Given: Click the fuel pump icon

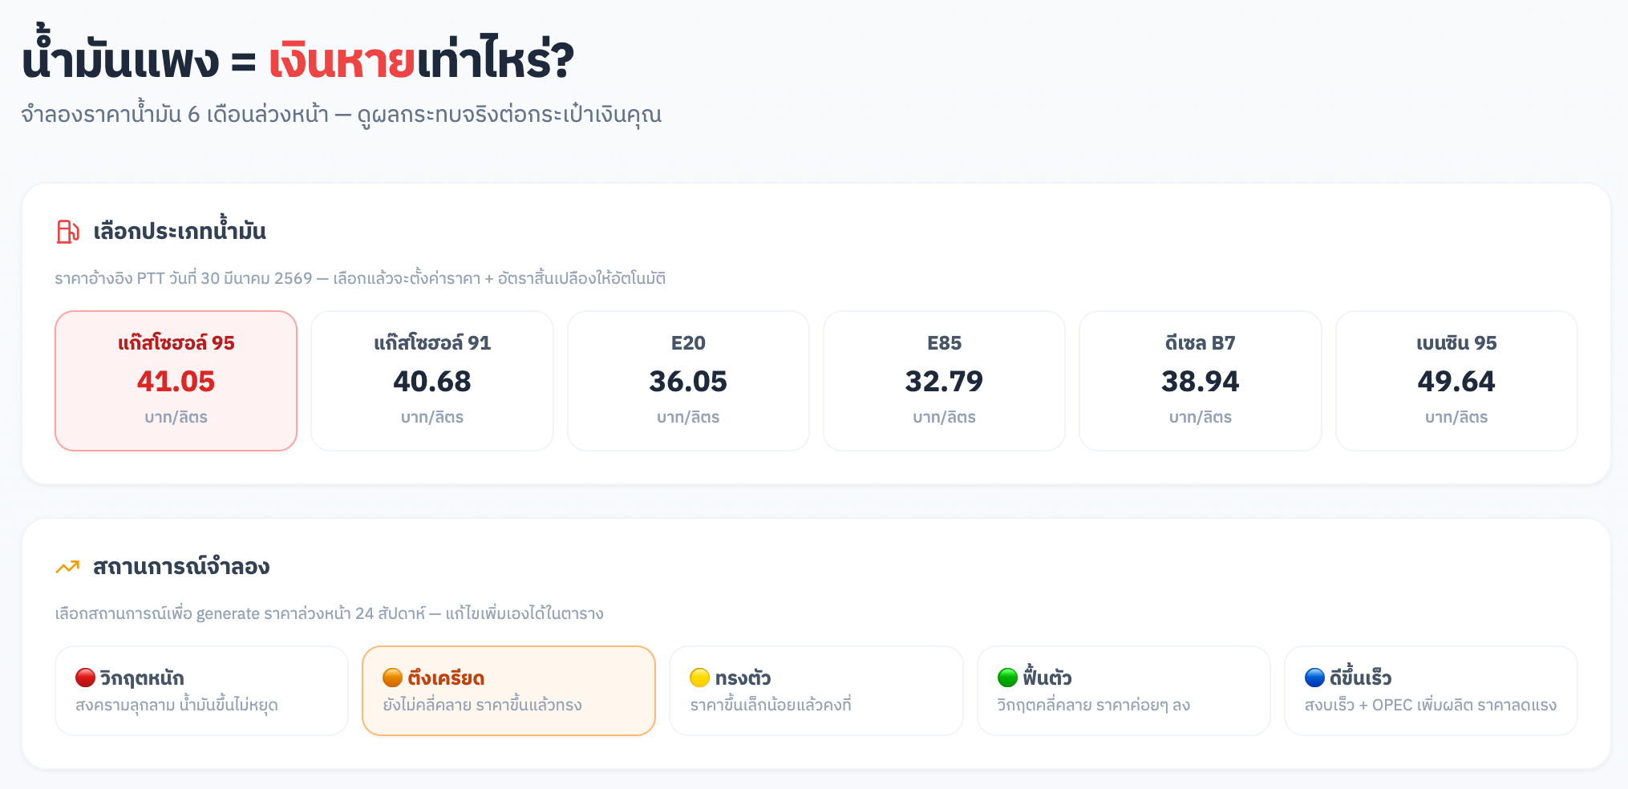Looking at the screenshot, I should tap(67, 232).
